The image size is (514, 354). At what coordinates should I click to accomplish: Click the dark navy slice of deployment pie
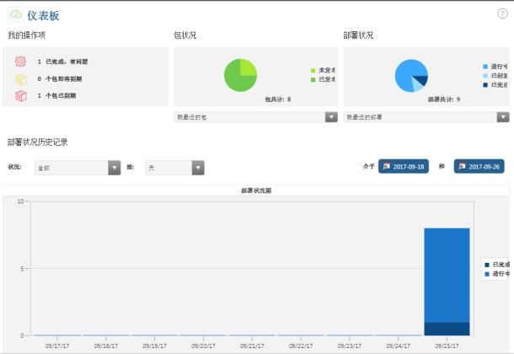[x=422, y=80]
